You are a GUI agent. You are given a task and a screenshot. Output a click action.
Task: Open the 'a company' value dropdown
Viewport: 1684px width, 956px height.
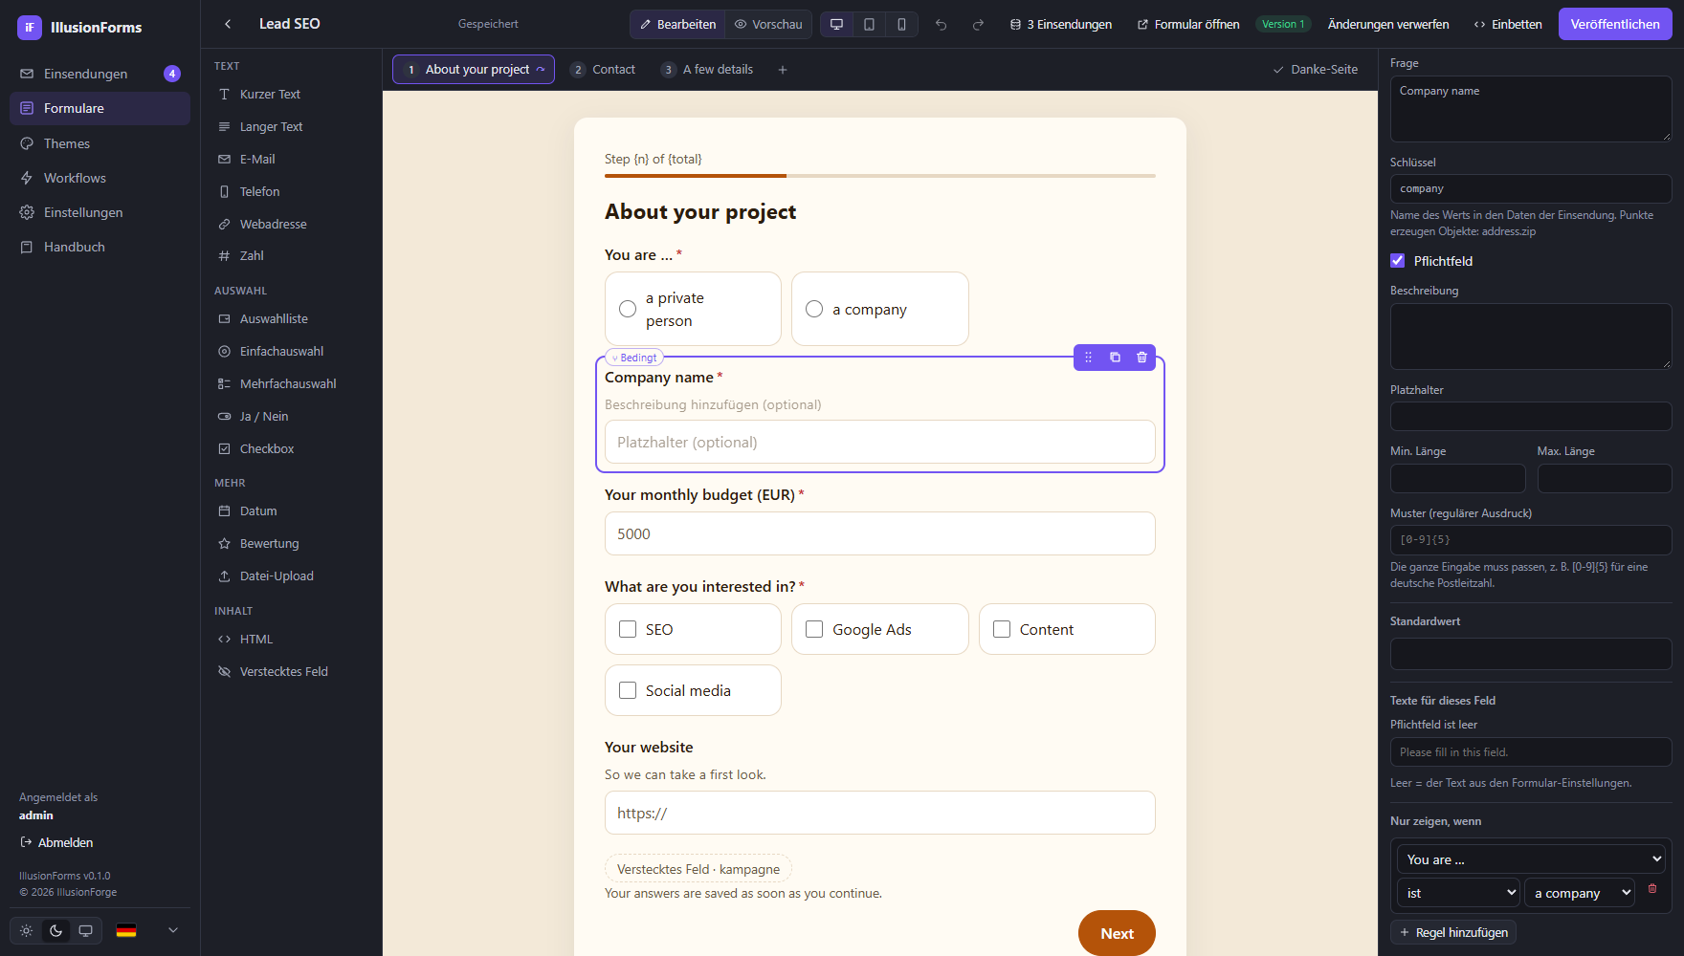pyautogui.click(x=1579, y=893)
